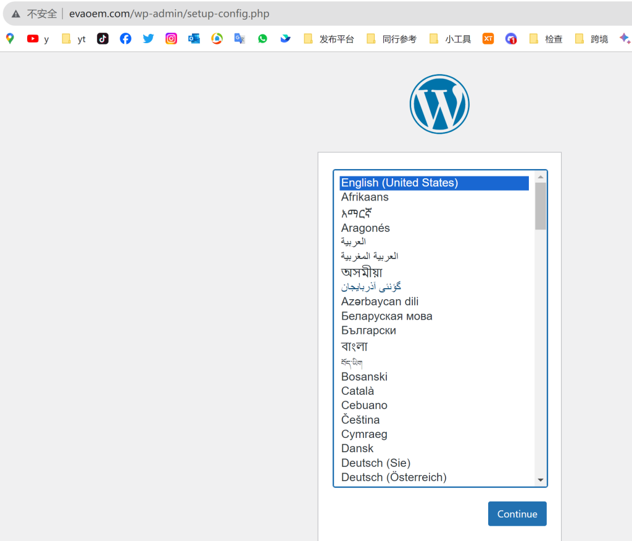Viewport: 632px width, 541px height.
Task: Open the YouTube bookmark labeled y
Action: pos(38,39)
